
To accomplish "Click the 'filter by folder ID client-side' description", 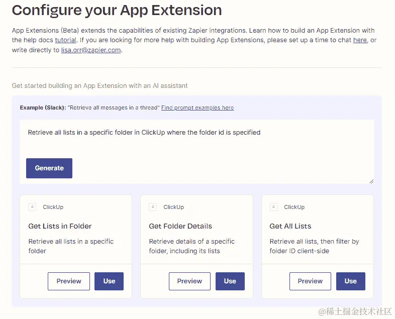I will click(314, 246).
